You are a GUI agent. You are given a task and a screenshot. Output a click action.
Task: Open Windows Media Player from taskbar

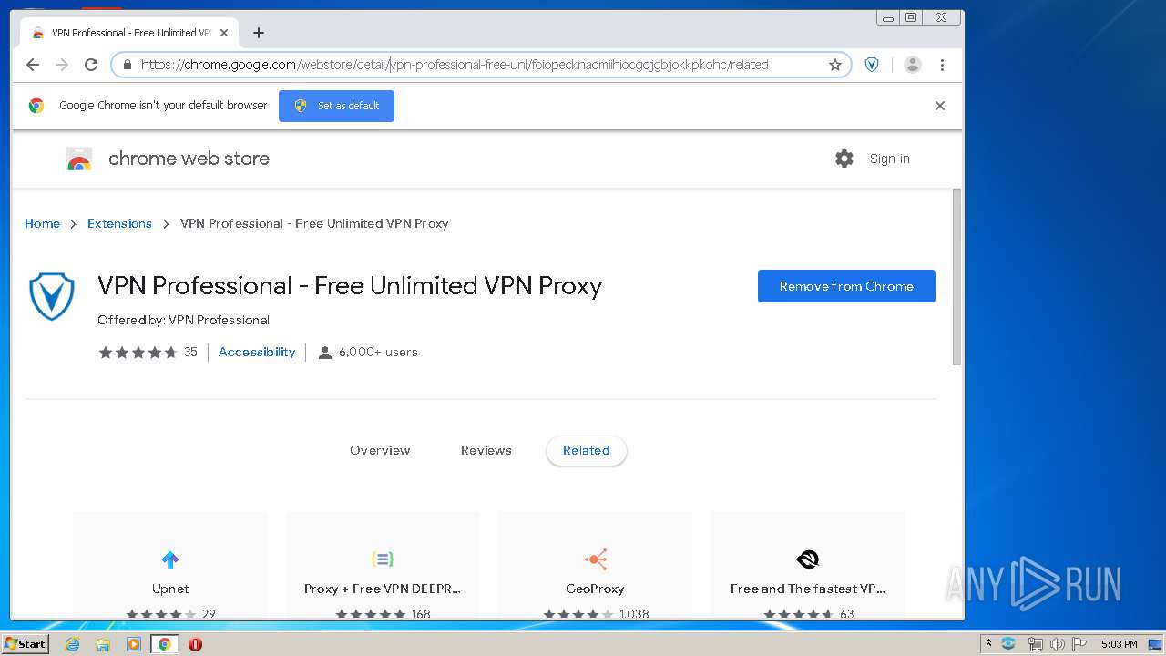coord(134,644)
